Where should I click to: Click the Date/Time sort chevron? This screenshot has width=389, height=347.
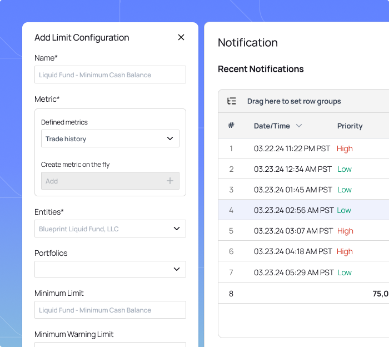(299, 126)
